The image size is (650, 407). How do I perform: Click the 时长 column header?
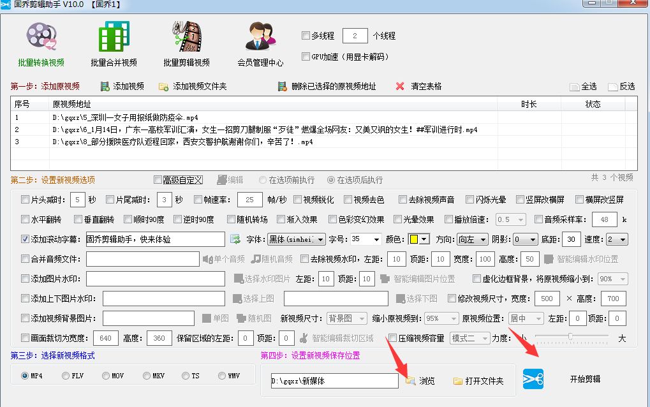point(529,104)
